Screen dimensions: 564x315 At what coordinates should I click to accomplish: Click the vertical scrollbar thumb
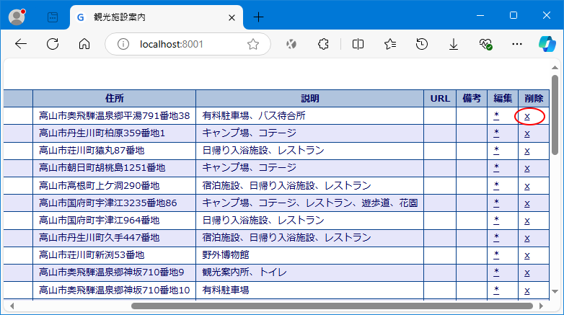coord(555,115)
